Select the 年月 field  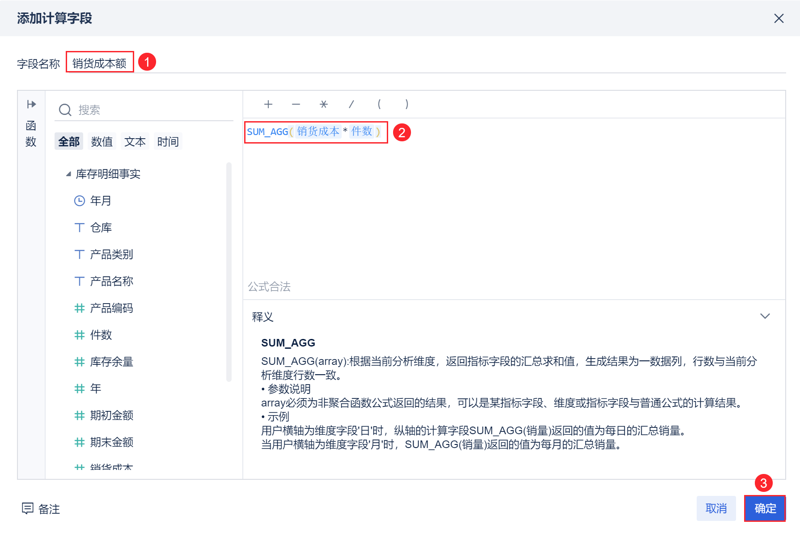click(x=101, y=201)
